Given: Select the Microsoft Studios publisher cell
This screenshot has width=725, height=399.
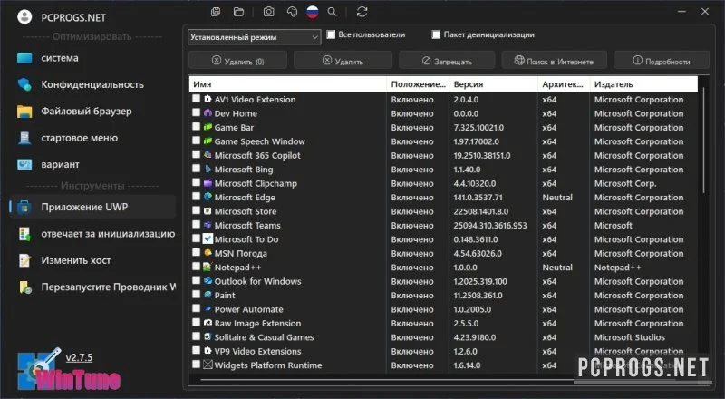Looking at the screenshot, I should coord(629,337).
